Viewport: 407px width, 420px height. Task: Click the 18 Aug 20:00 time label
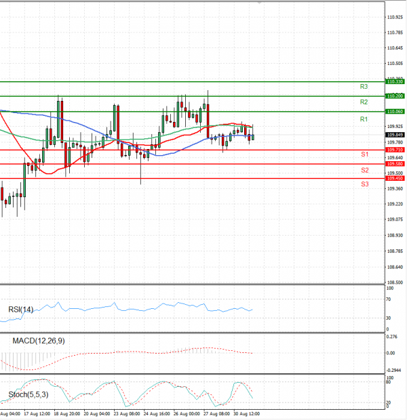[x=66, y=414]
